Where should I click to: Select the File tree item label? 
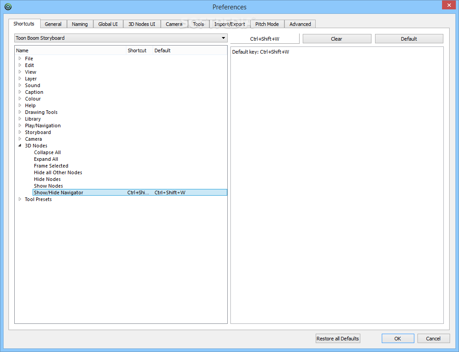coord(29,59)
